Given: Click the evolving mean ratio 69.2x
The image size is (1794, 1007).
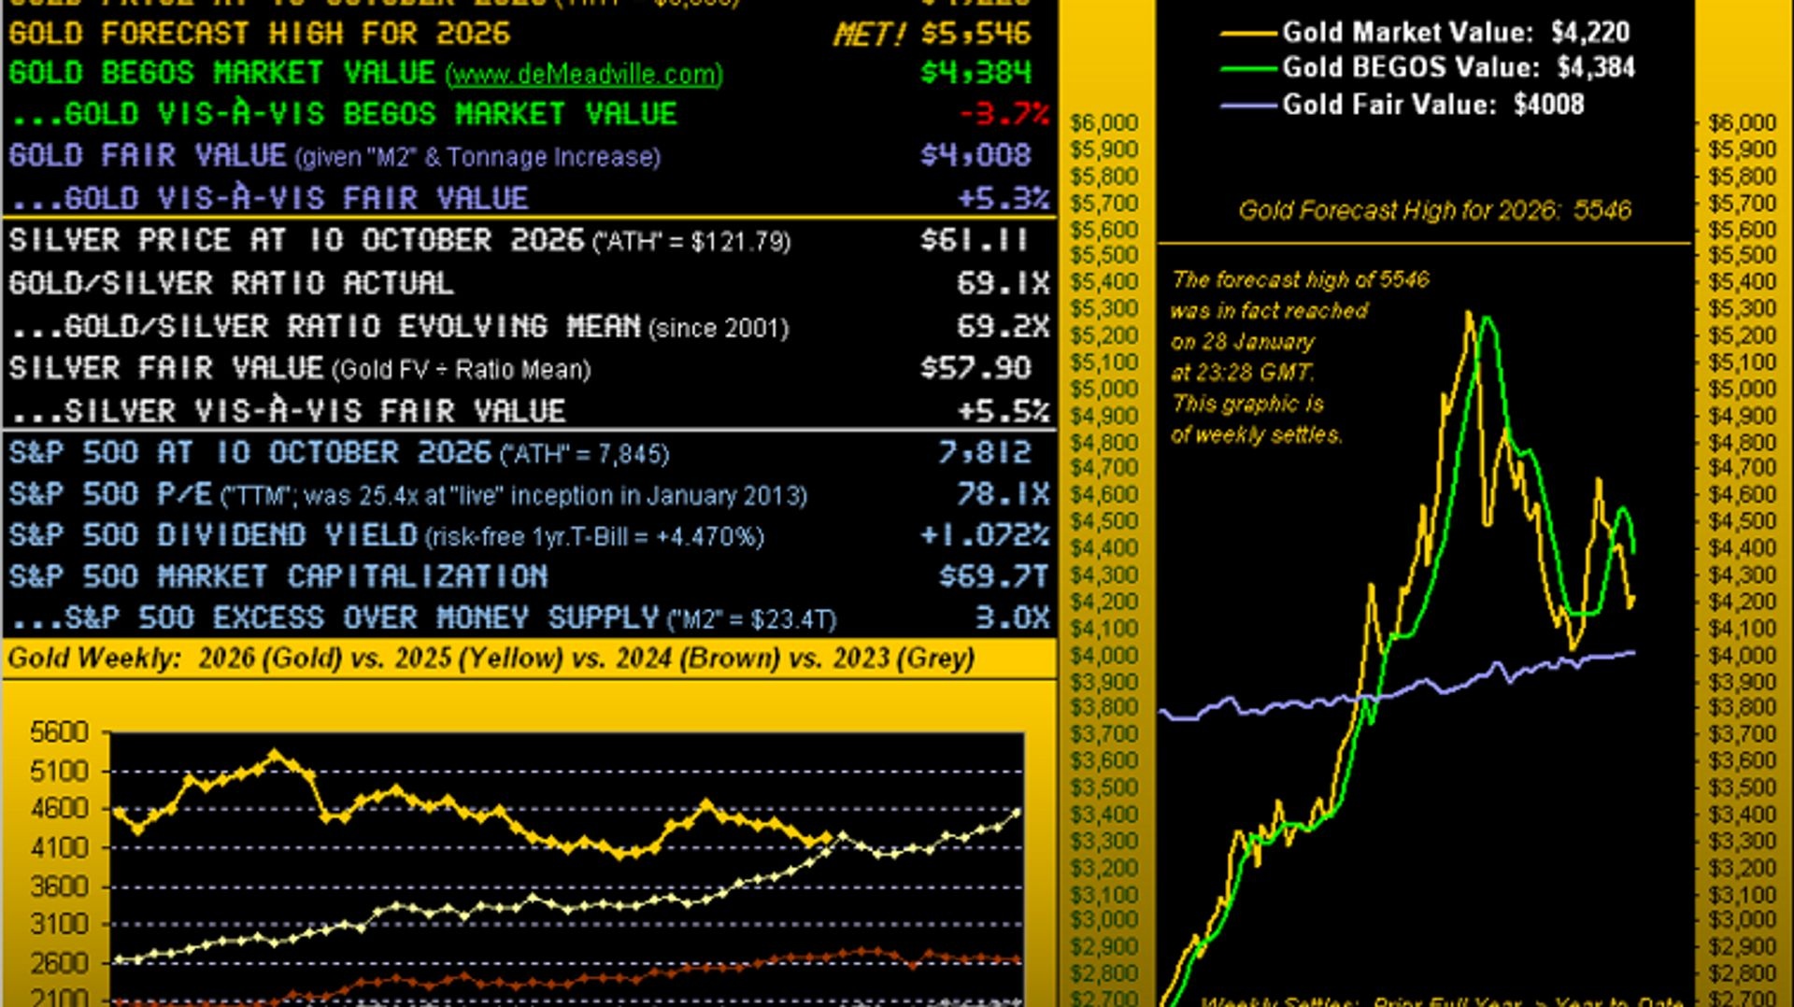Looking at the screenshot, I should tap(1004, 326).
